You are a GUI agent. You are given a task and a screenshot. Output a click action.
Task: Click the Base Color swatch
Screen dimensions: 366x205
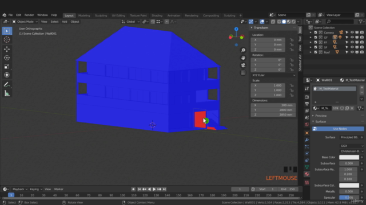(349, 157)
